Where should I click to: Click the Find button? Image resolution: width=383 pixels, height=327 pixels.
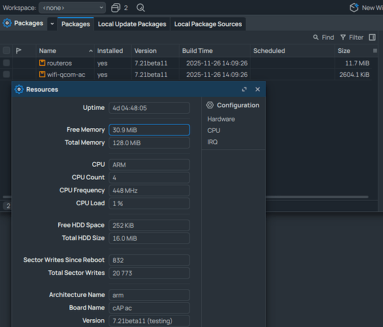point(324,37)
